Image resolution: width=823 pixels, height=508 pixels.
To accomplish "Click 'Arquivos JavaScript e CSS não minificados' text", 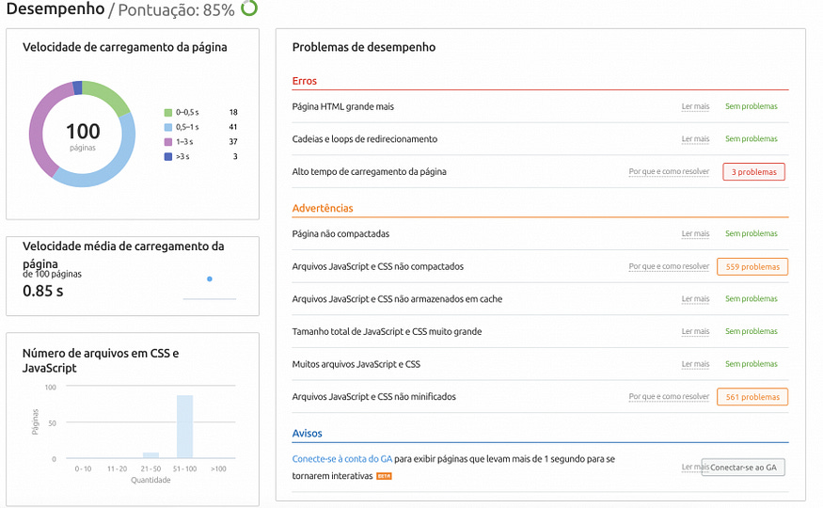I will (x=373, y=397).
